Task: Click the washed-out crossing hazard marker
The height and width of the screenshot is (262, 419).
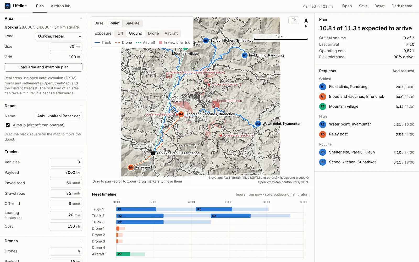Action: pyautogui.click(x=169, y=75)
